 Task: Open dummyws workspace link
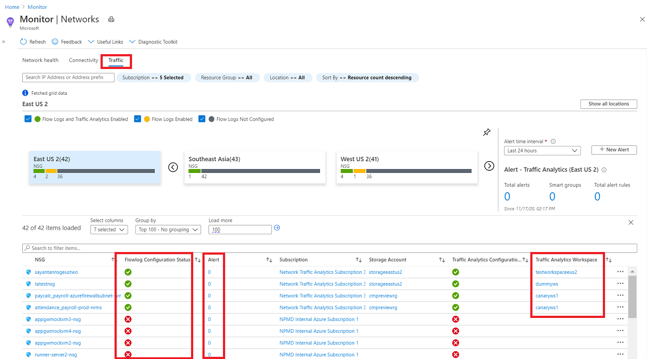pos(546,284)
